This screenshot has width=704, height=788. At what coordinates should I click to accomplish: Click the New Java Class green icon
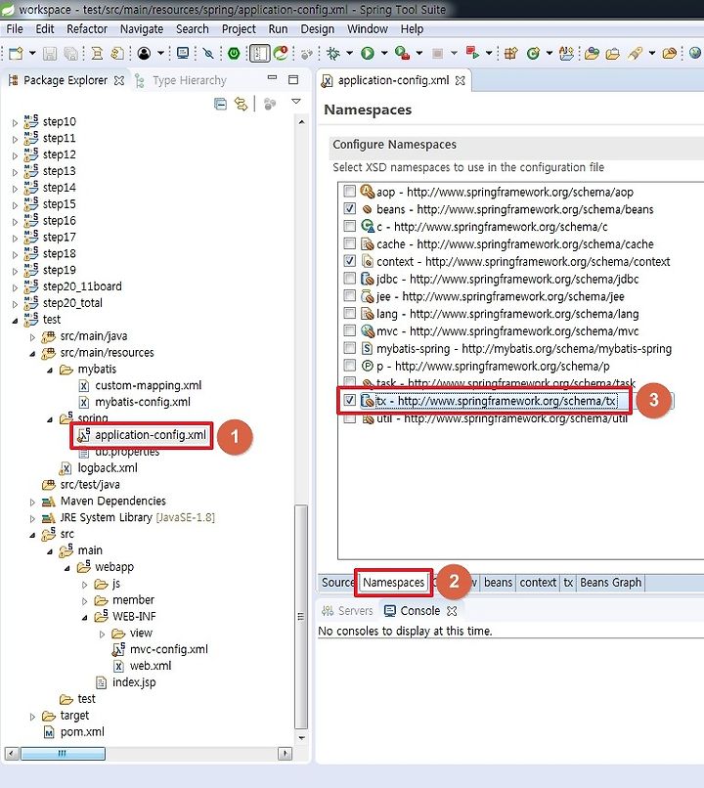point(533,53)
